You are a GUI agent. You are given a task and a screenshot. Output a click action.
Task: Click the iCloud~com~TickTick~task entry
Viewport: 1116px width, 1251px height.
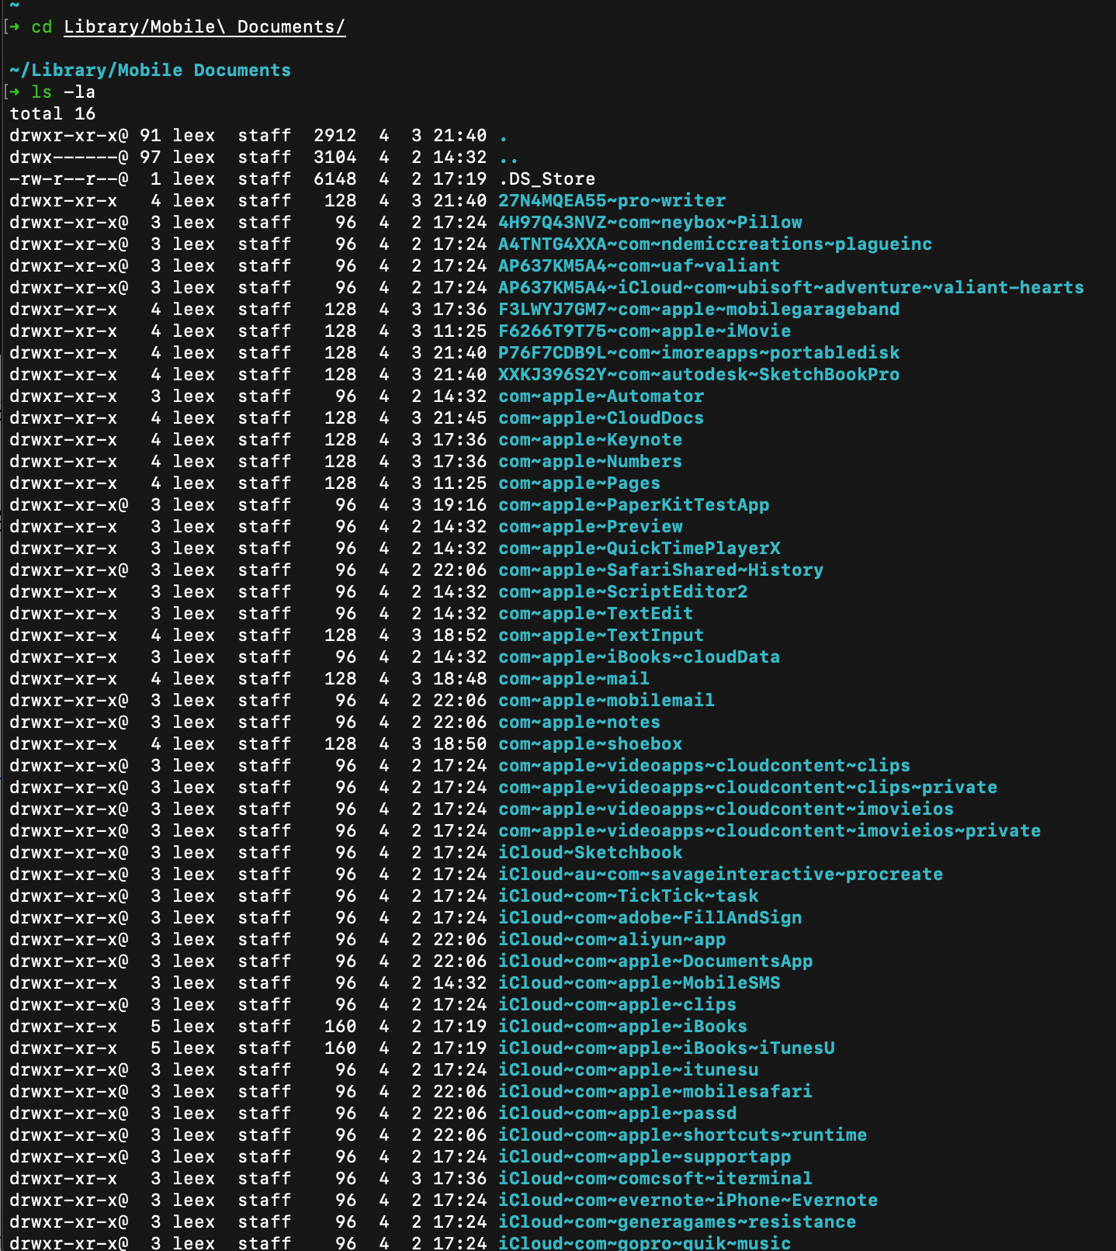[x=628, y=896]
